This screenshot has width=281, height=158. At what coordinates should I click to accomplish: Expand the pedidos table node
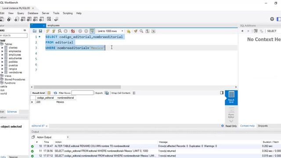[x=2, y=62]
